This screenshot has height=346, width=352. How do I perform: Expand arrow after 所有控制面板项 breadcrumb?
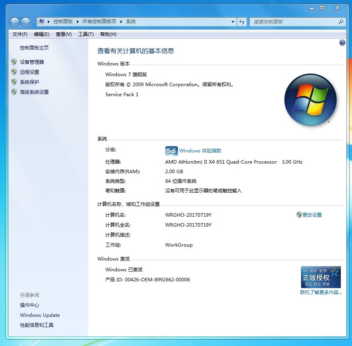[x=121, y=22]
